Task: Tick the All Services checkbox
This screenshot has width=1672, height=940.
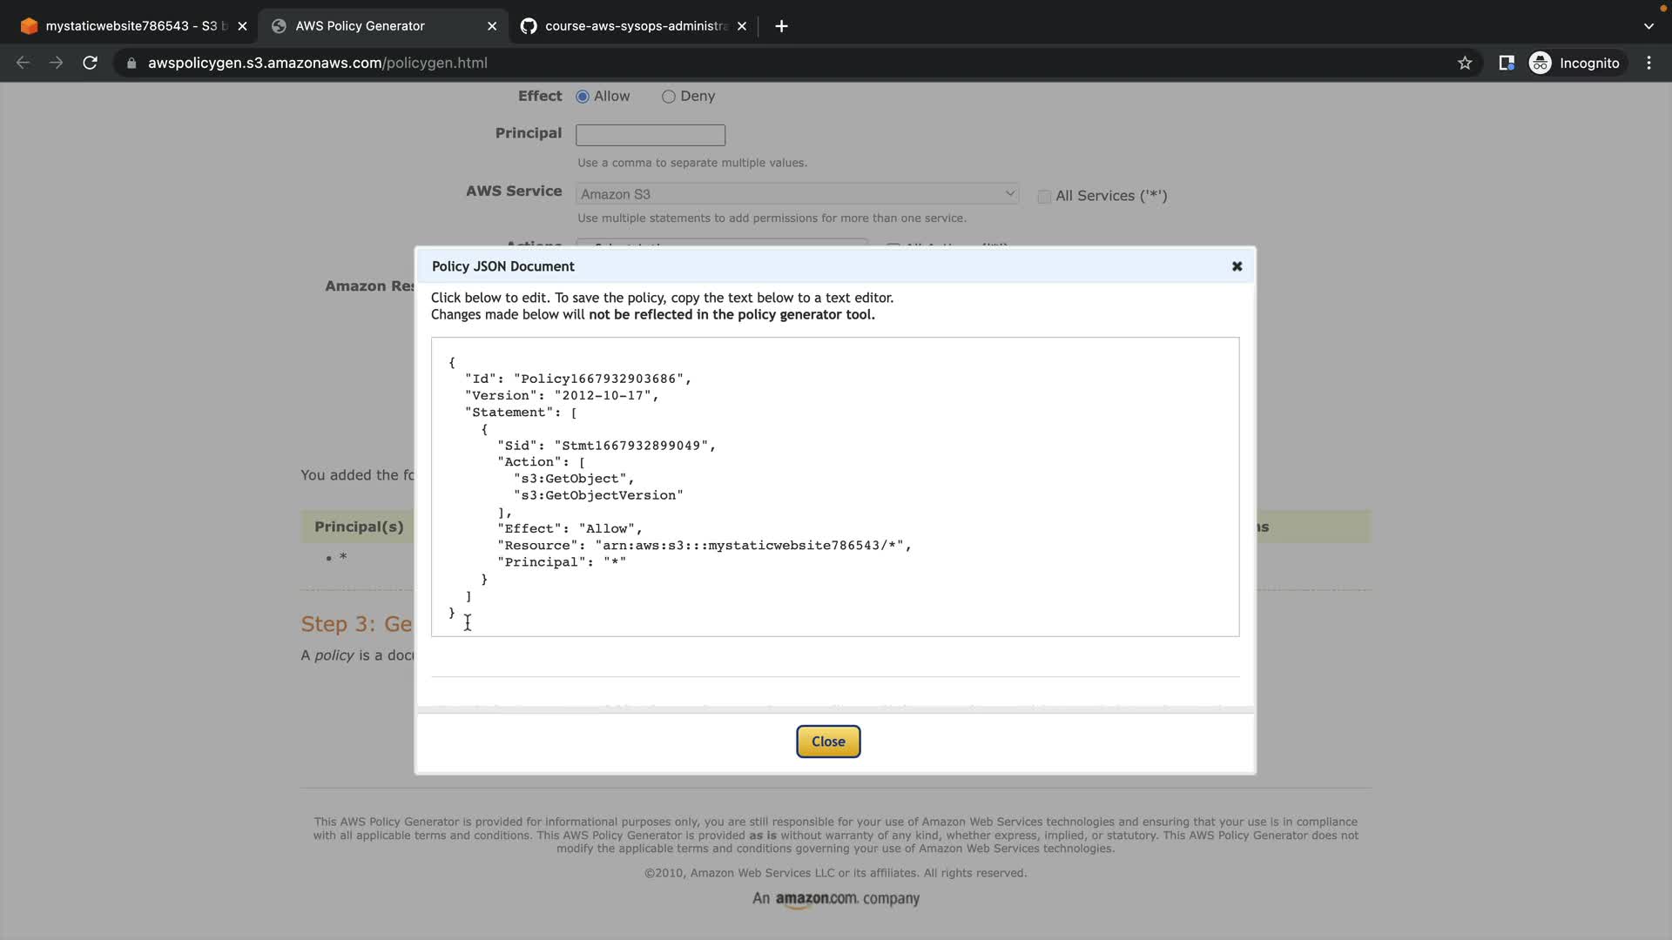Action: pyautogui.click(x=1044, y=197)
